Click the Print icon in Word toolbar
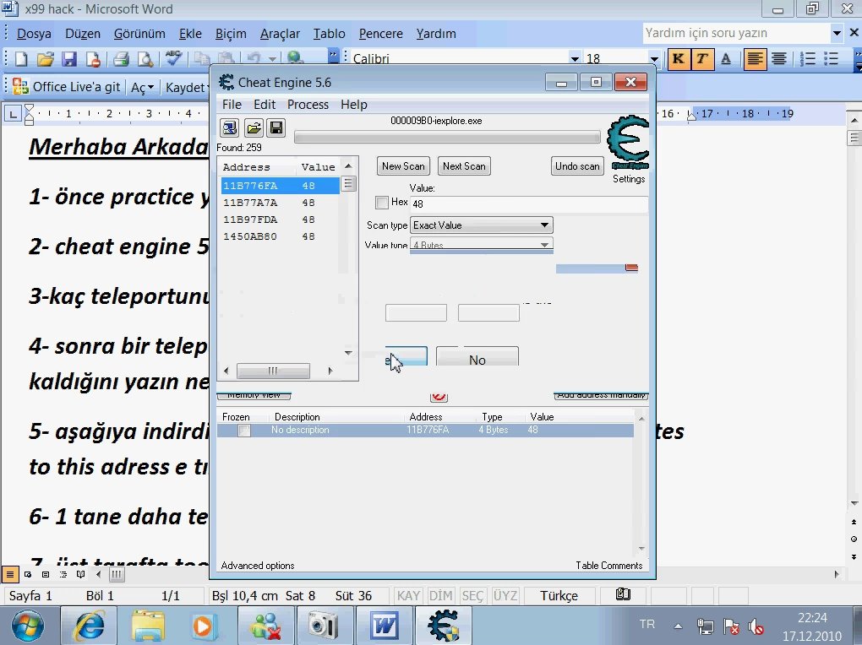Screen dimensions: 862x645 click(x=120, y=59)
